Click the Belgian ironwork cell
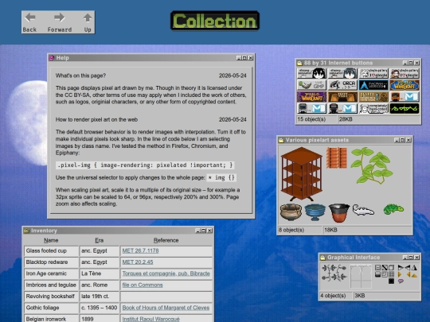This screenshot has width=430, height=322. (x=51, y=319)
